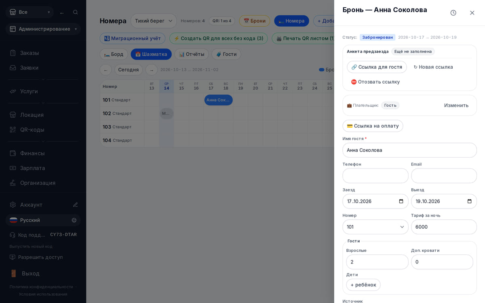Click the pencil icon next to Аккаунт
Screen dimensions: 485x303
point(75,205)
